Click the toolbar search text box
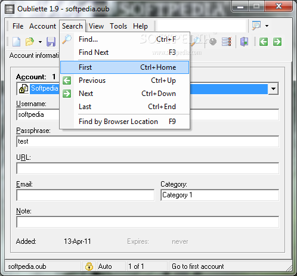Image resolution: width=297 pixels, height=276 pixels. coord(202,26)
